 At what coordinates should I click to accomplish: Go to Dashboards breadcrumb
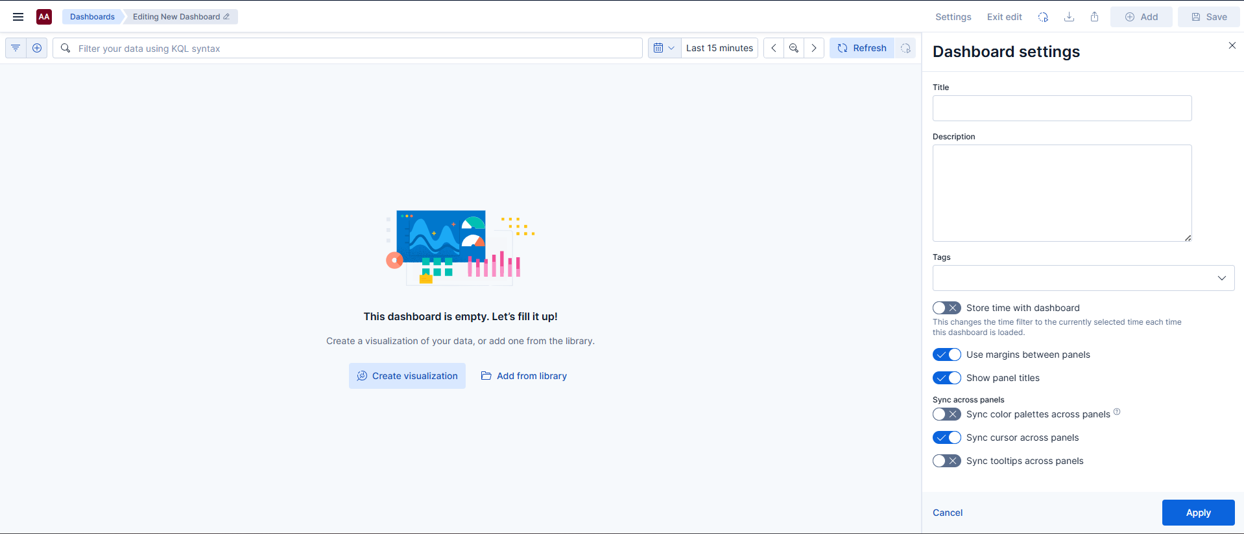(92, 17)
